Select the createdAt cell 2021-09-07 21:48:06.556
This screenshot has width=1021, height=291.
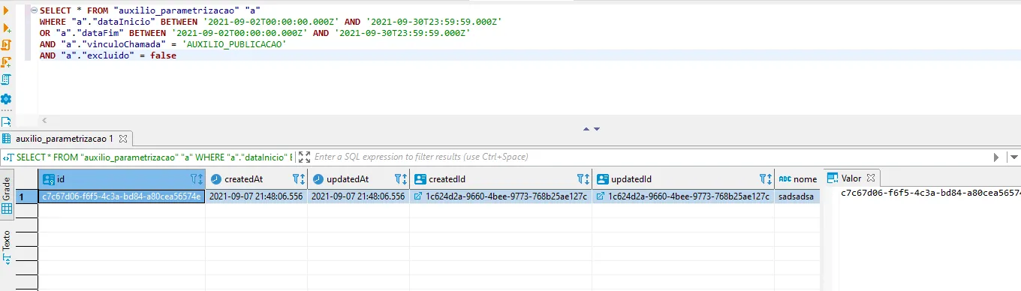256,196
